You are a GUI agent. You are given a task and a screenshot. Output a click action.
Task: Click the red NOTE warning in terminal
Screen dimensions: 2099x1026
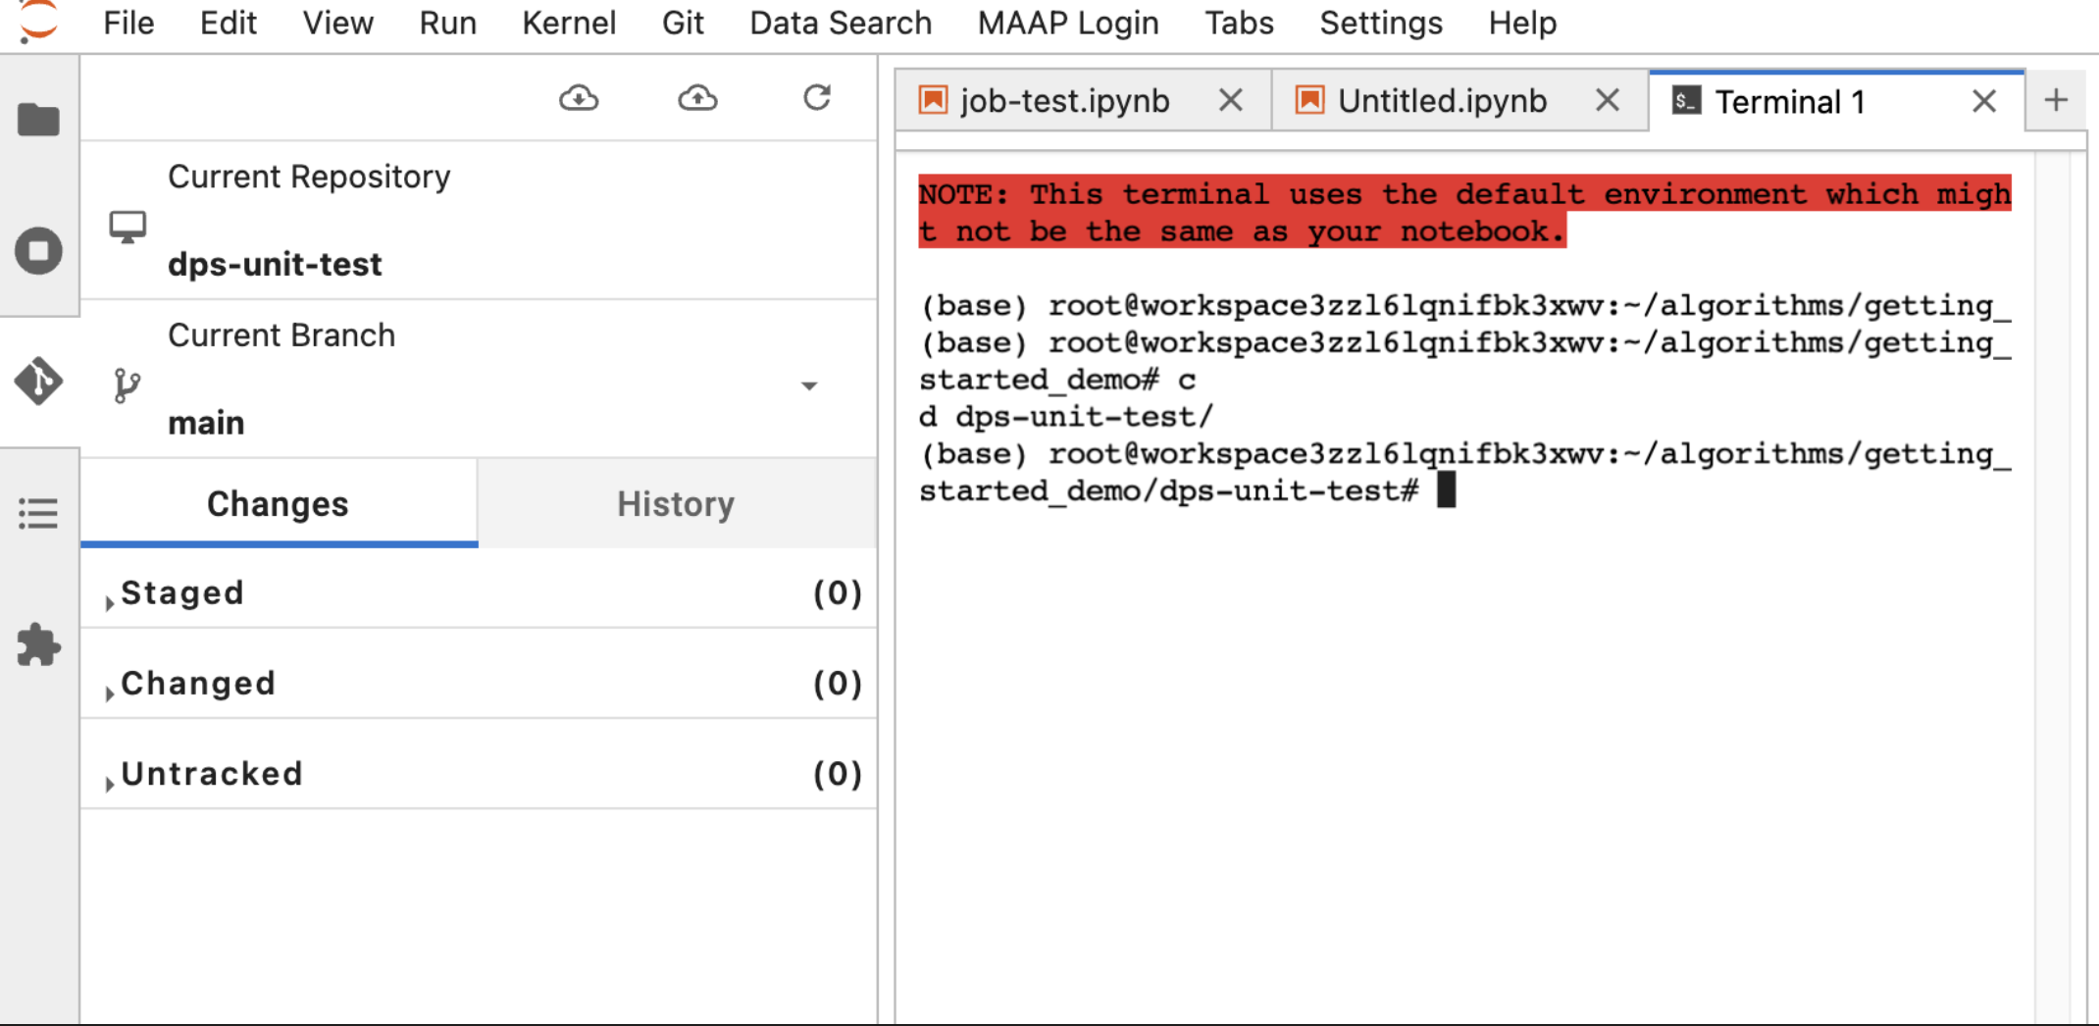coord(1464,212)
